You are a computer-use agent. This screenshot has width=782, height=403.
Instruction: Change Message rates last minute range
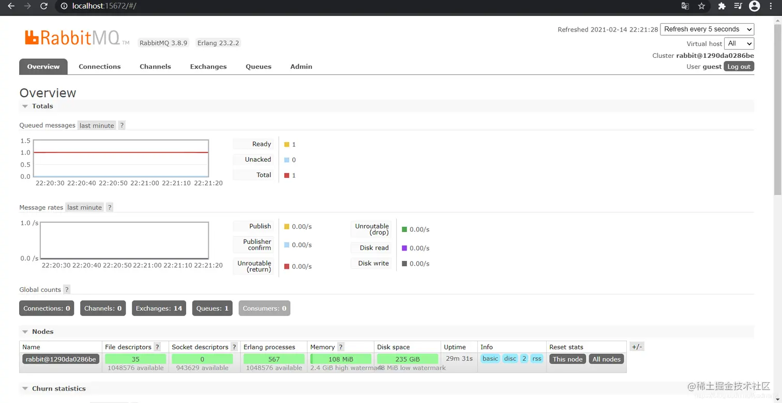84,207
